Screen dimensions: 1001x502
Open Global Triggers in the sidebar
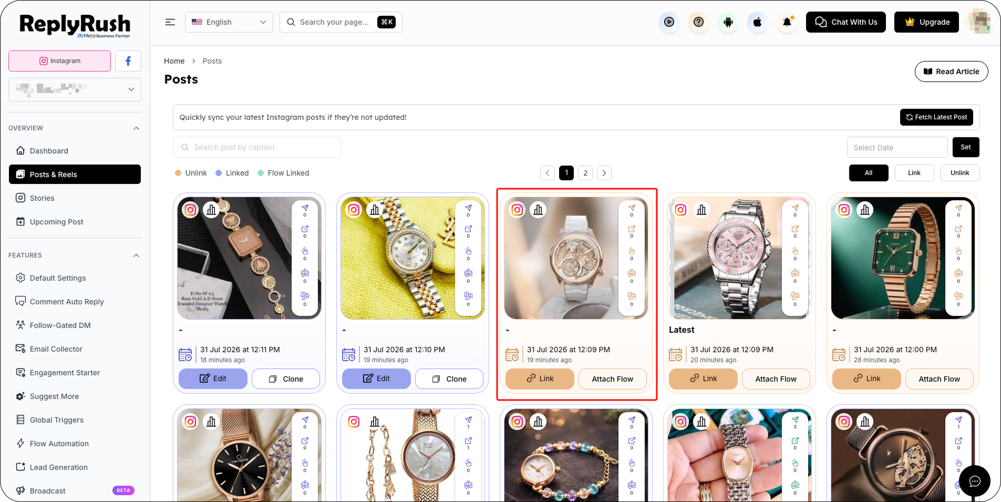point(75,420)
